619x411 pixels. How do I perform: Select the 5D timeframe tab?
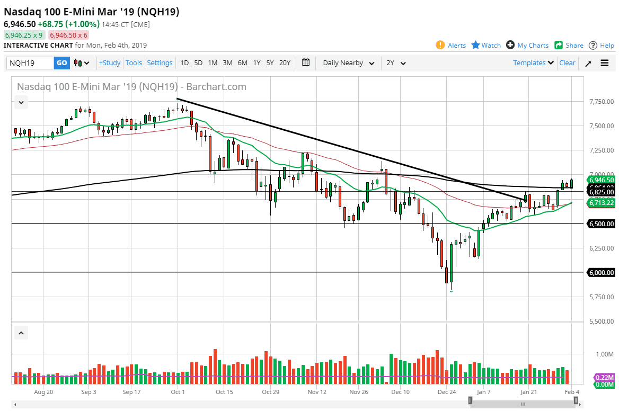coord(198,62)
